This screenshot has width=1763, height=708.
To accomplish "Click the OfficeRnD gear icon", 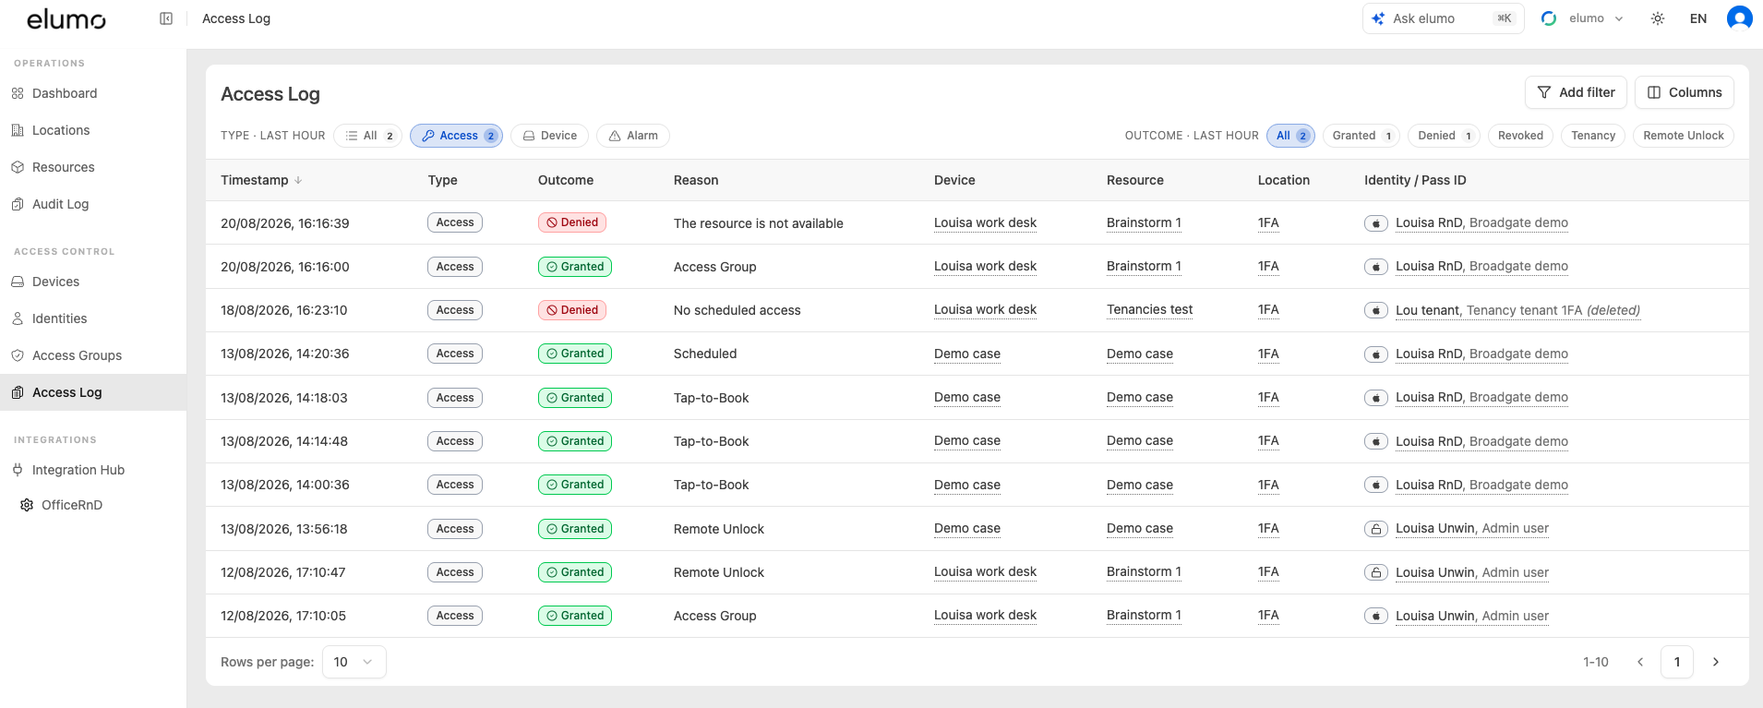I will (27, 505).
